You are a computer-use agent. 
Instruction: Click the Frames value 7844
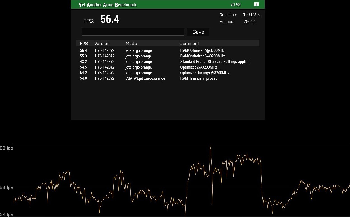coord(250,21)
